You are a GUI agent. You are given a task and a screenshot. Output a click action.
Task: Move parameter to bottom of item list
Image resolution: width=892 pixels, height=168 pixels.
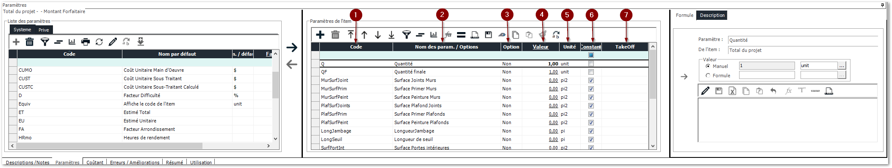[391, 35]
